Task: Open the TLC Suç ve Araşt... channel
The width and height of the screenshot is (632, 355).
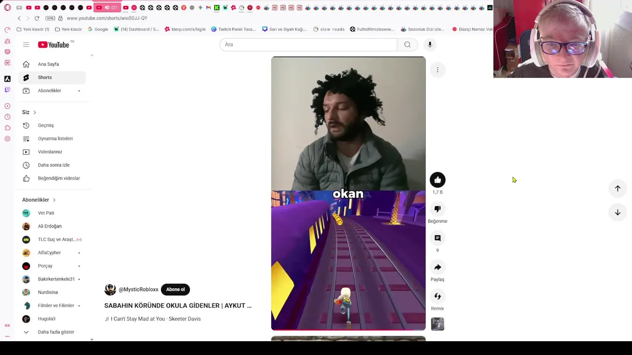Action: (52, 240)
